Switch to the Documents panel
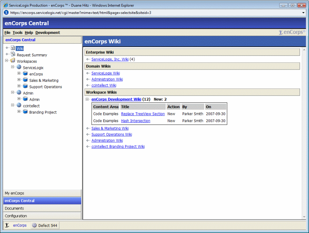The width and height of the screenshot is (309, 233). pos(42,208)
